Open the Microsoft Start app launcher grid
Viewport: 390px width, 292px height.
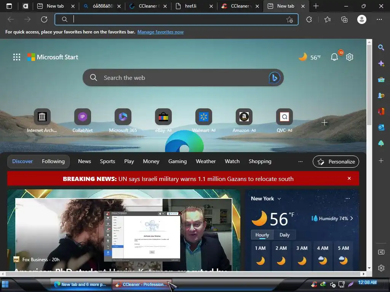tap(17, 57)
